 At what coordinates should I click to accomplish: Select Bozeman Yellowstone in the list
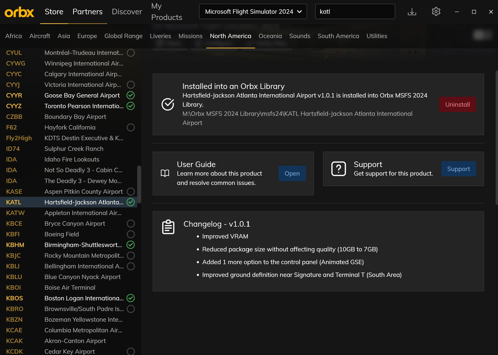[68, 320]
